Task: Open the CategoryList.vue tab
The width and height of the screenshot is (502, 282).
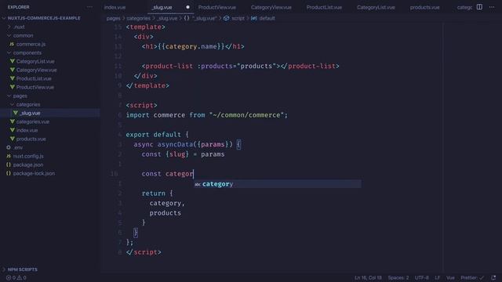Action: [x=376, y=7]
